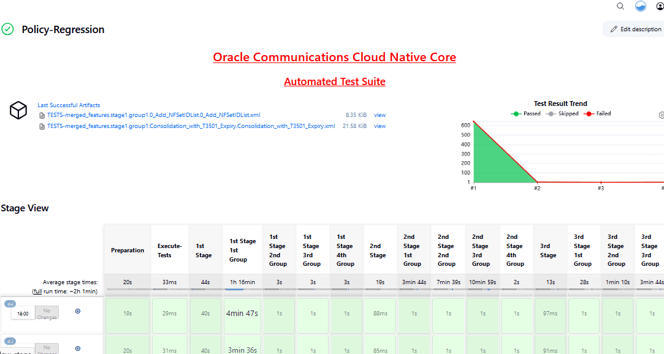Open the Automated Test Suite heading link
The width and height of the screenshot is (664, 354).
(x=335, y=81)
